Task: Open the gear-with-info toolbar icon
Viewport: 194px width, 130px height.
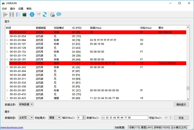Action: click(52, 14)
